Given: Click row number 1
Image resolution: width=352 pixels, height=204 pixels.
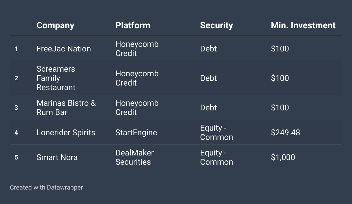Looking at the screenshot, I should pos(16,49).
